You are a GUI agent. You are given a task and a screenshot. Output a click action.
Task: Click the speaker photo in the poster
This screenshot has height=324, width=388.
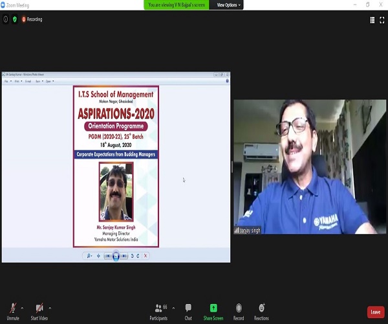116,192
